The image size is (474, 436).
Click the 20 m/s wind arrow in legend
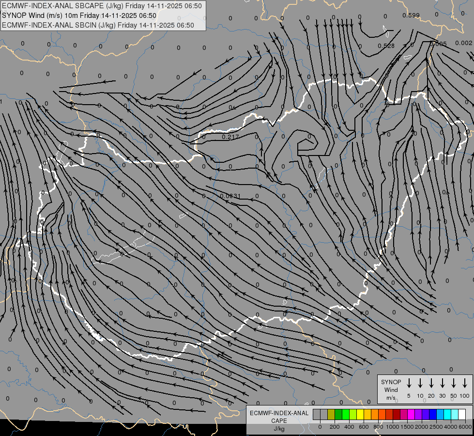(x=431, y=383)
